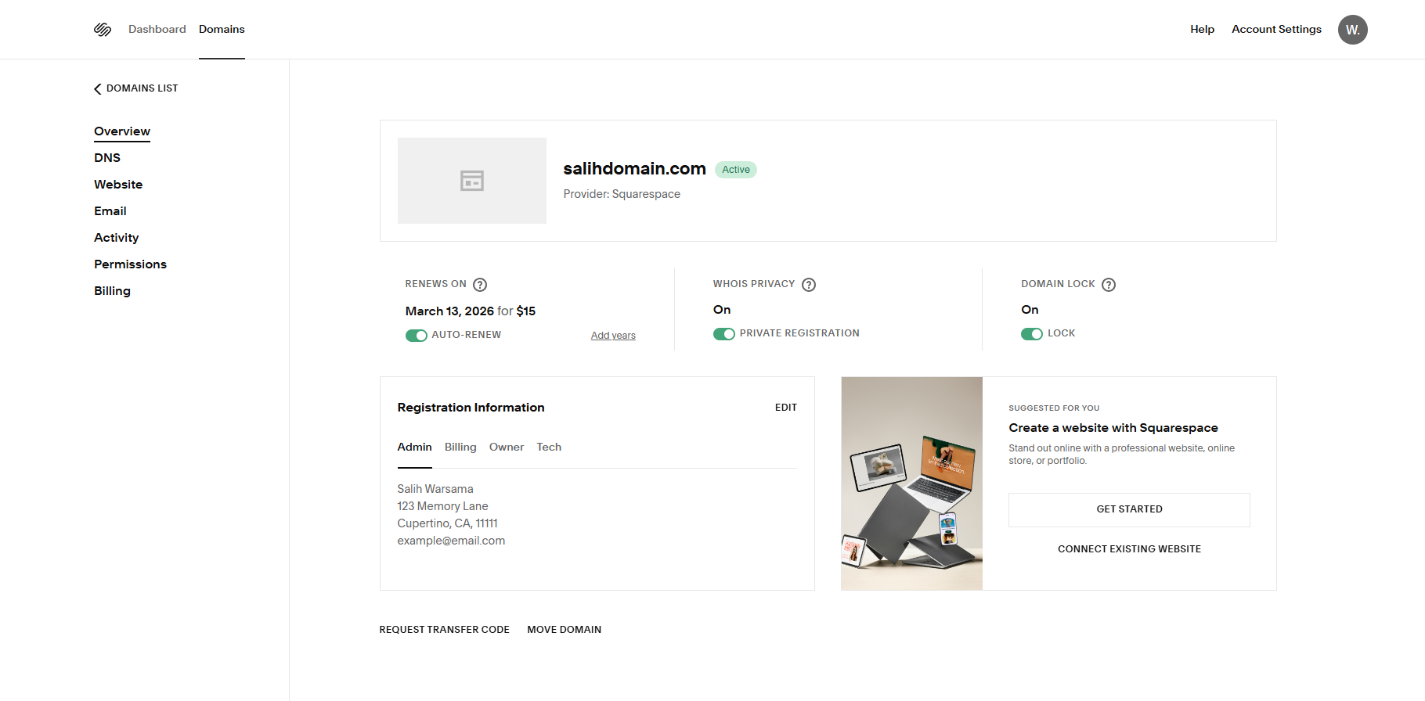Open Account Settings
This screenshot has width=1425, height=701.
pyautogui.click(x=1276, y=29)
